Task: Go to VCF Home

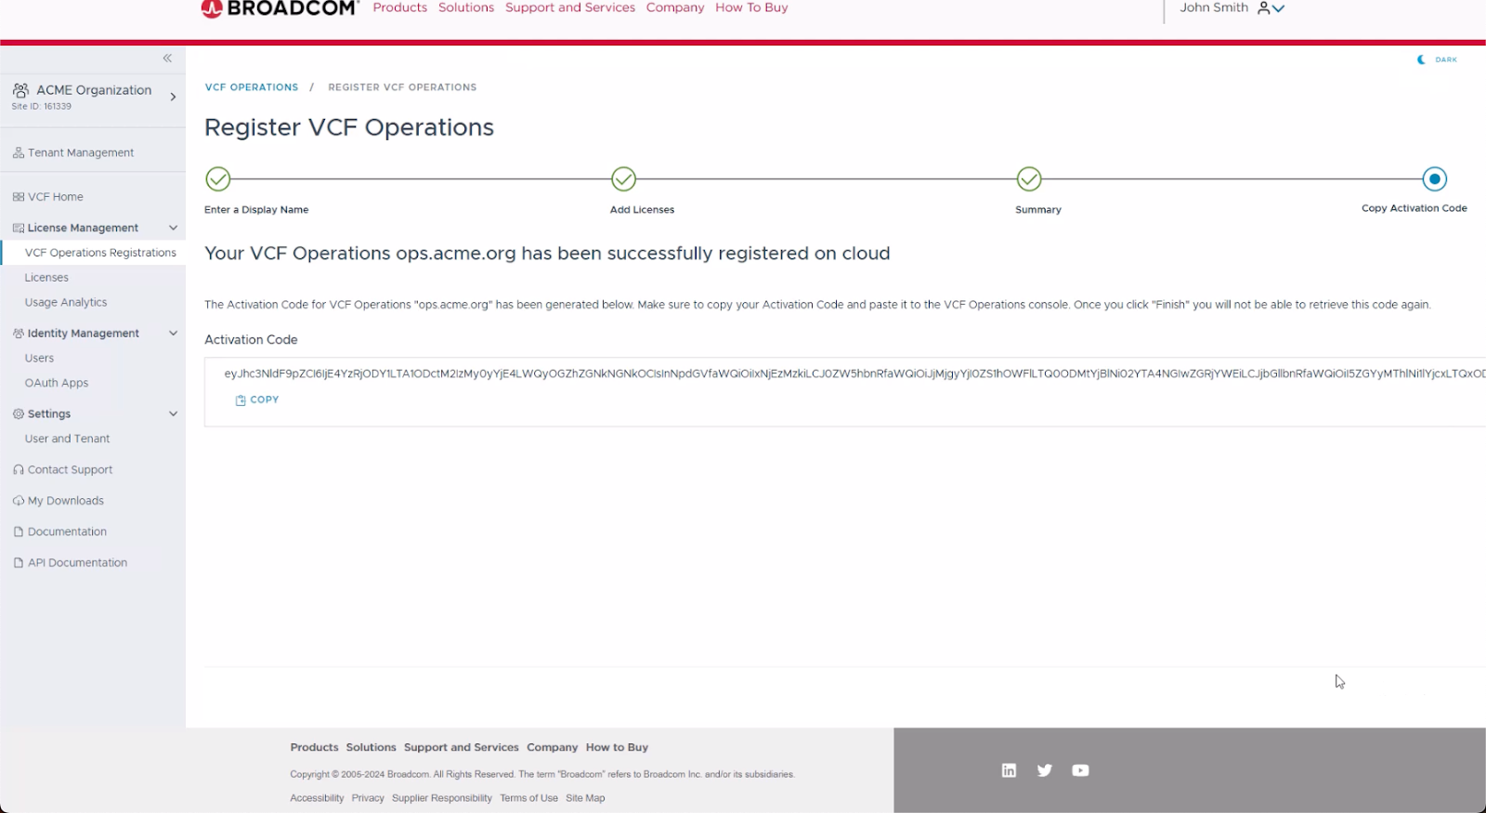Action: [56, 197]
